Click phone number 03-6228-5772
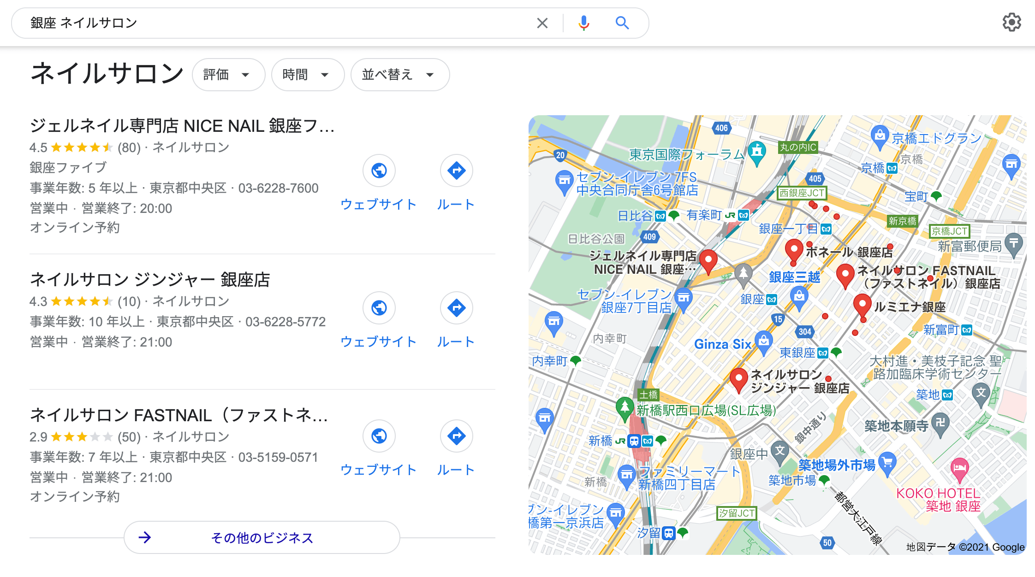1035x577 pixels. 286,322
